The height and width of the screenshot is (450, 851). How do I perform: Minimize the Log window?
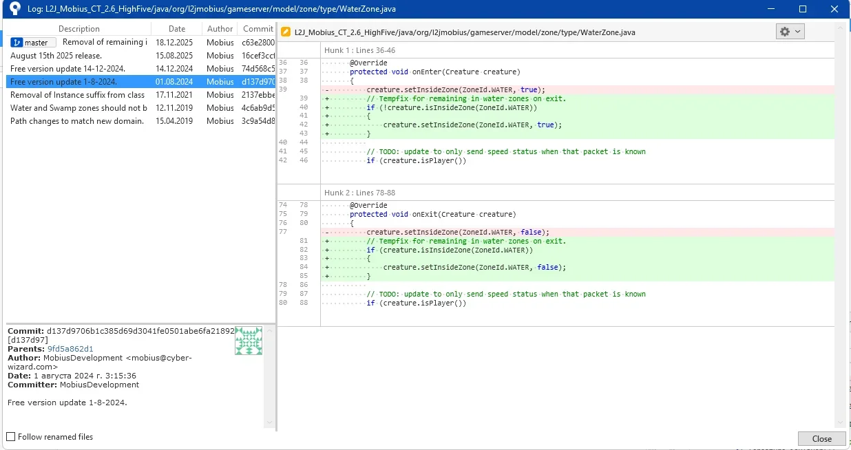pos(771,9)
